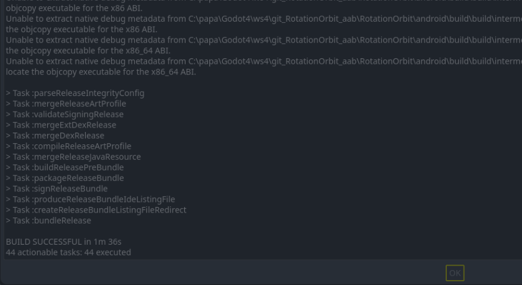Click the 'locate the objcopy executable for the x86_64 ABI' line
The image size is (522, 285).
101,72
